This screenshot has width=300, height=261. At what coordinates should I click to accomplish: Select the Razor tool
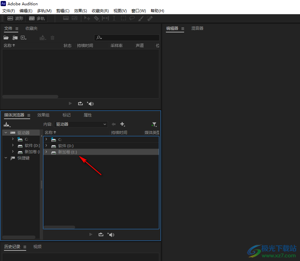click(96, 18)
